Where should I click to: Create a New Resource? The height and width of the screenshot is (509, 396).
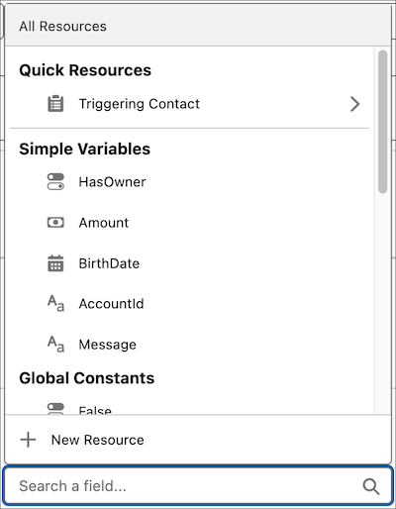click(x=198, y=440)
